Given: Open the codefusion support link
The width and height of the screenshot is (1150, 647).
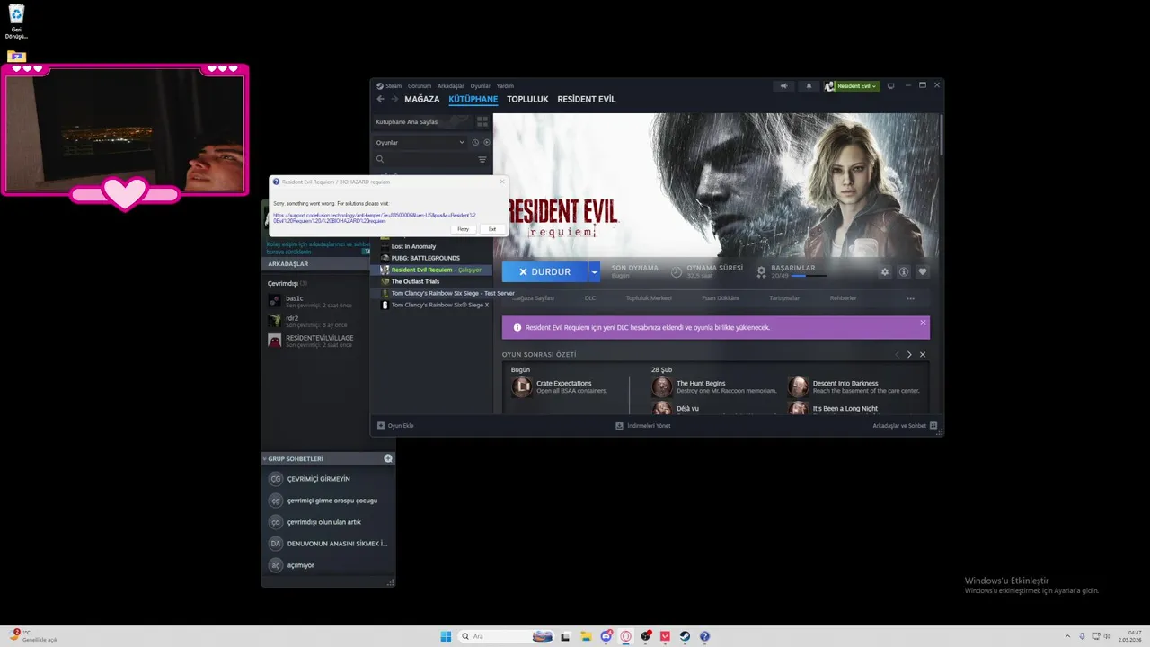Looking at the screenshot, I should (375, 217).
